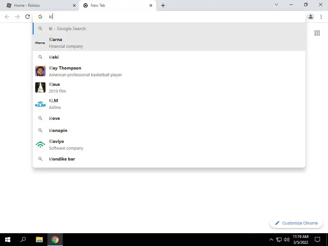Click the '2019 film' description text
This screenshot has height=246, width=328.
(x=57, y=91)
